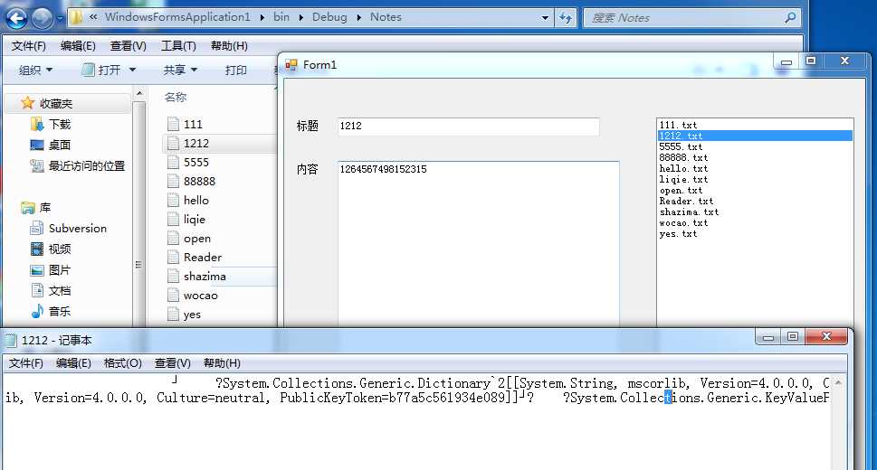Image resolution: width=877 pixels, height=470 pixels.
Task: Select the bin breadcrumb in address bar
Action: [x=281, y=17]
